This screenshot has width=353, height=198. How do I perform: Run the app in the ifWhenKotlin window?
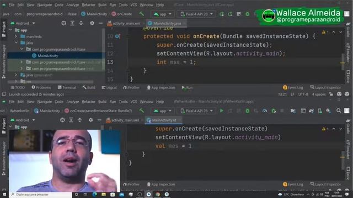[x=222, y=111]
